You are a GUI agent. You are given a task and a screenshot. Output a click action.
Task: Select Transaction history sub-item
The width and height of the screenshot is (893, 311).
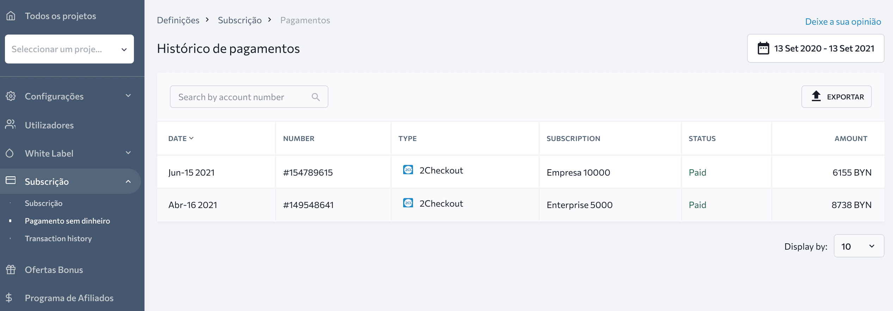pyautogui.click(x=58, y=238)
